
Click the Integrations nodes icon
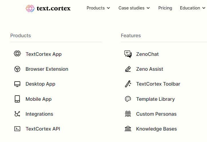point(17,114)
